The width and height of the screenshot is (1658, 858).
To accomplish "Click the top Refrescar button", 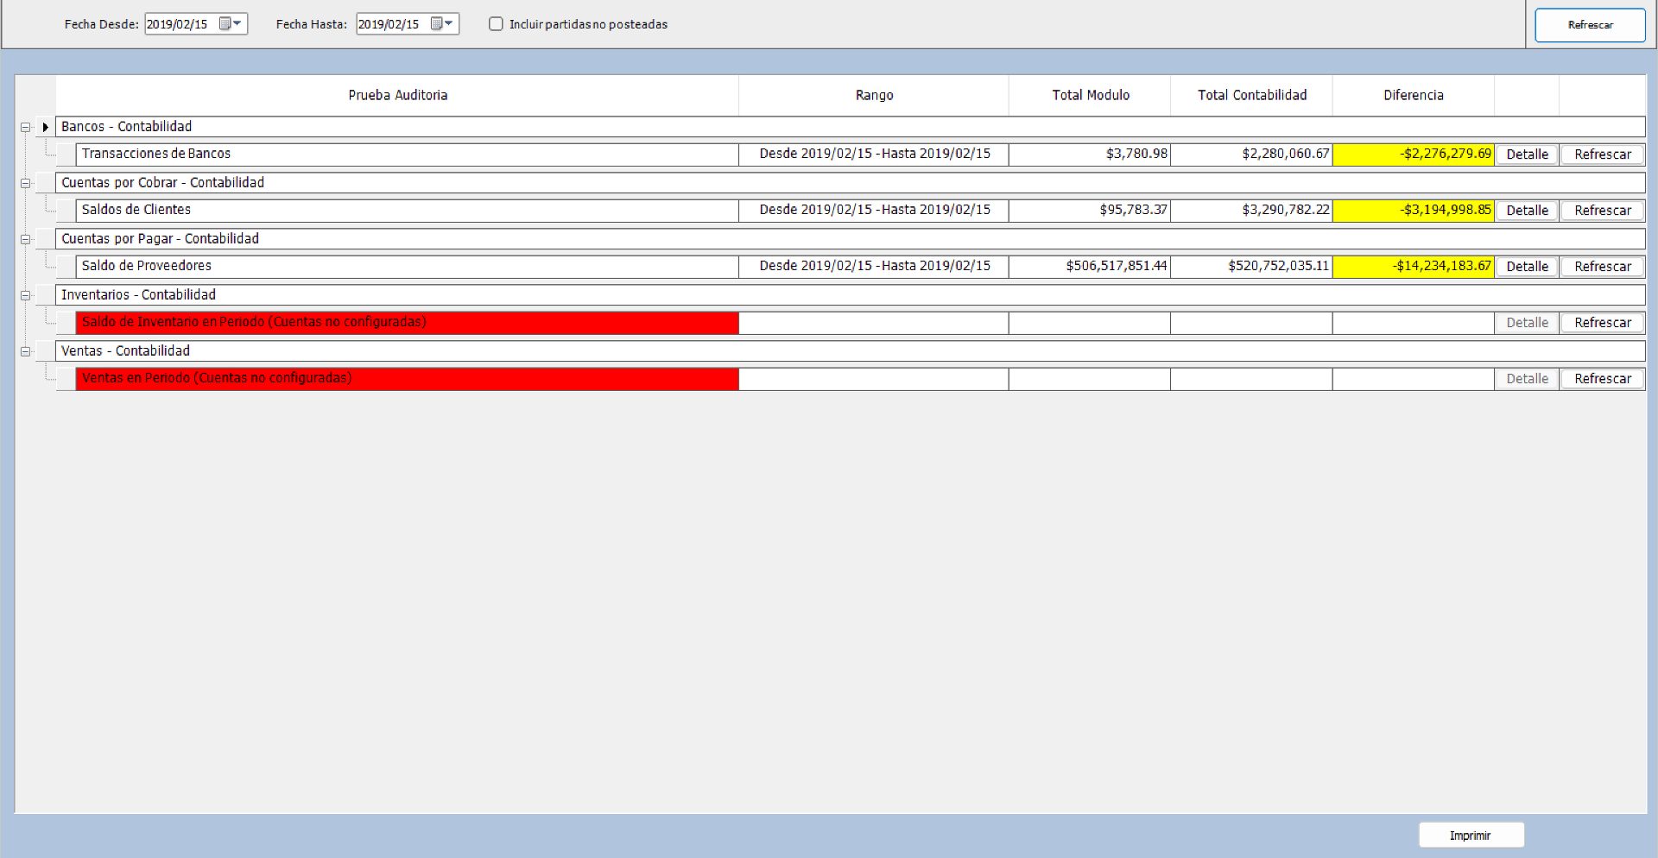I will click(1590, 24).
